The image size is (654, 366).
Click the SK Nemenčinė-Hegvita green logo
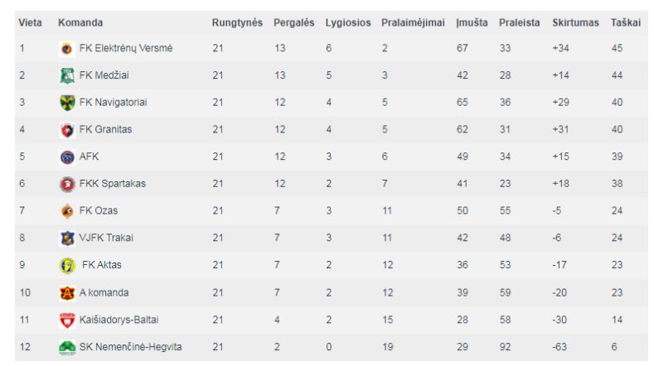point(67,347)
